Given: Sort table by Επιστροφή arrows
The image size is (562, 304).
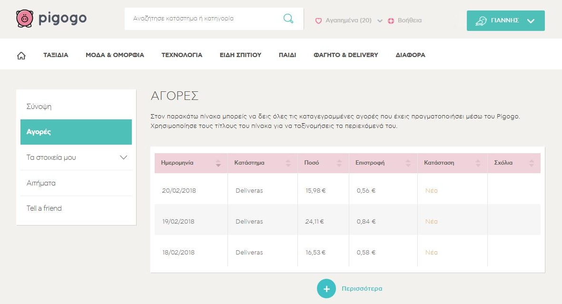Looking at the screenshot, I should point(408,164).
